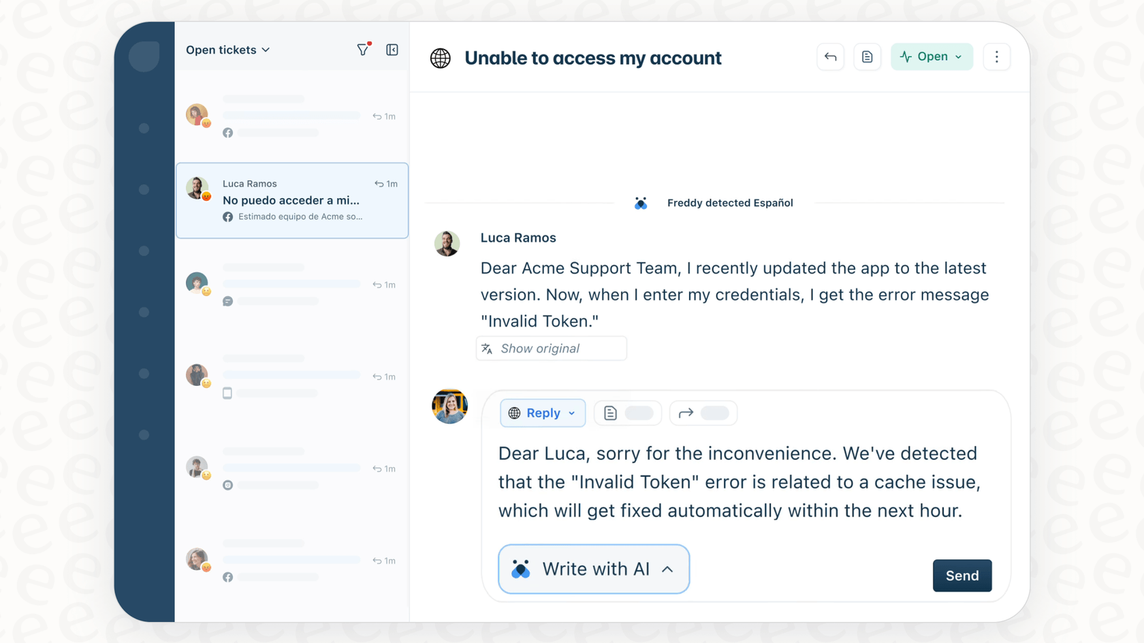Collapse the Write with AI options

point(667,569)
